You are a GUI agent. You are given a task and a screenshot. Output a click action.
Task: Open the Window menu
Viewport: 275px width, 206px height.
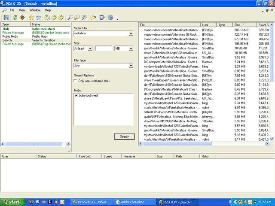35,10
